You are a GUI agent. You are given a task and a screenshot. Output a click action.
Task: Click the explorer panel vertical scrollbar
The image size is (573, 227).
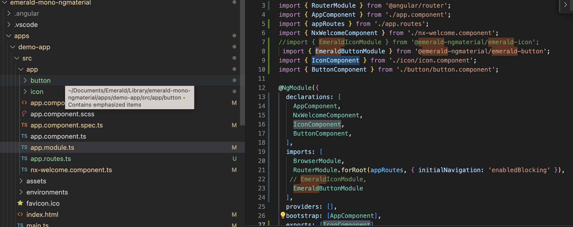243,63
